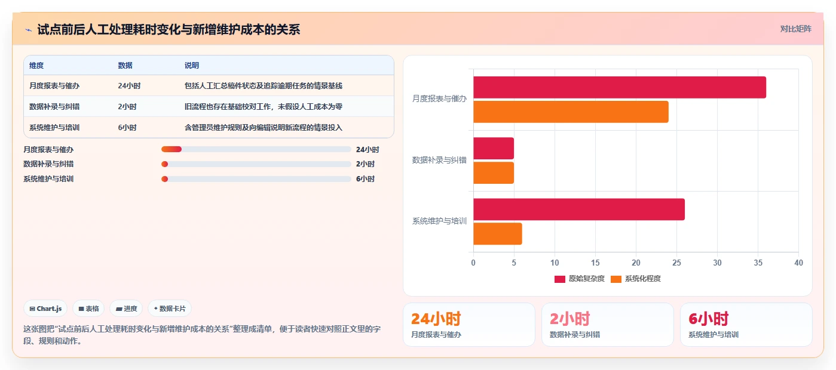Click the x-axis tick label 40
The image size is (836, 370).
798,263
